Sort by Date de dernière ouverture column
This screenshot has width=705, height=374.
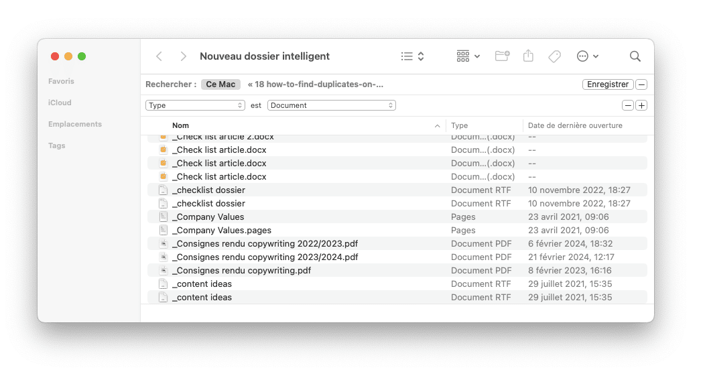[x=575, y=125]
